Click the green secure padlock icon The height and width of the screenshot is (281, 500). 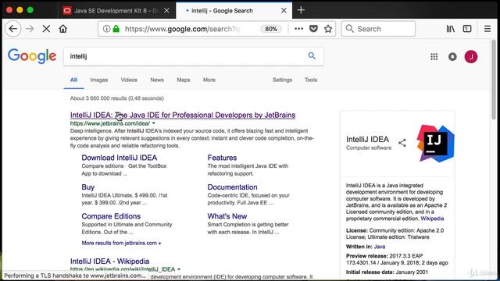(116, 29)
